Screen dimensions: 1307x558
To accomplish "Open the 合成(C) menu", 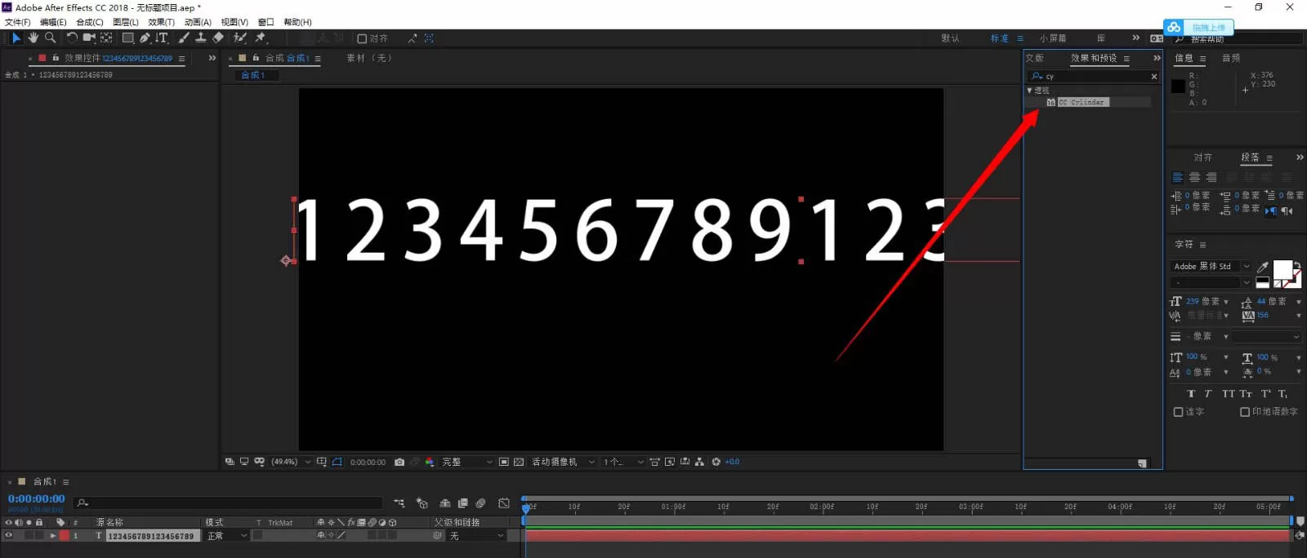I will [90, 22].
